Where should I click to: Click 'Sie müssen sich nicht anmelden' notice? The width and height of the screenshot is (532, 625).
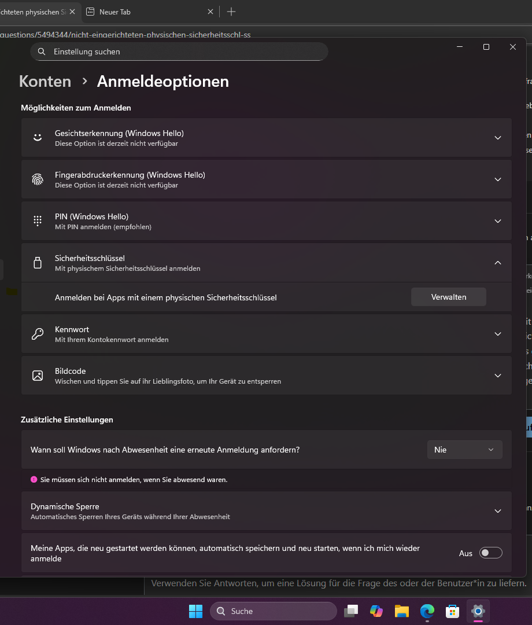click(x=134, y=480)
